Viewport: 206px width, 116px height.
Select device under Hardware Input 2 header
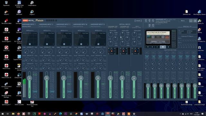pos(45,26)
